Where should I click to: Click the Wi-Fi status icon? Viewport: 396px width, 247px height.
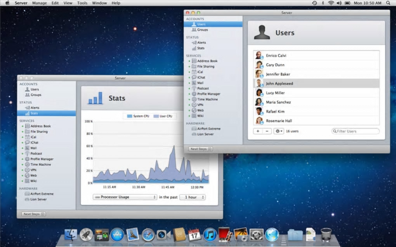pos(331,3)
